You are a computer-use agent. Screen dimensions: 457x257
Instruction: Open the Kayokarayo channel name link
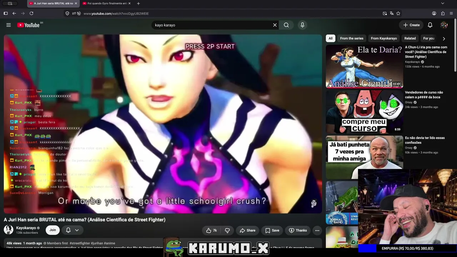coord(26,228)
